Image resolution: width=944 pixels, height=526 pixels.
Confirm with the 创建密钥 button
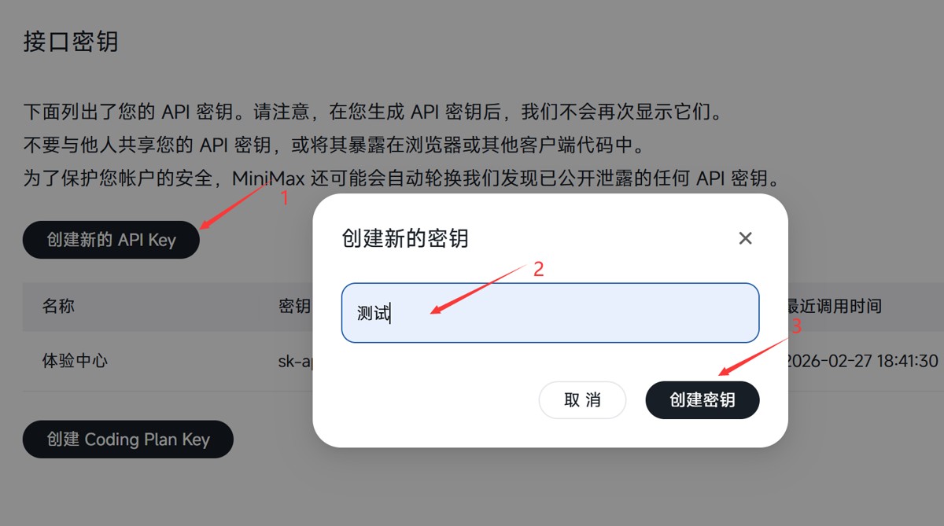click(702, 400)
